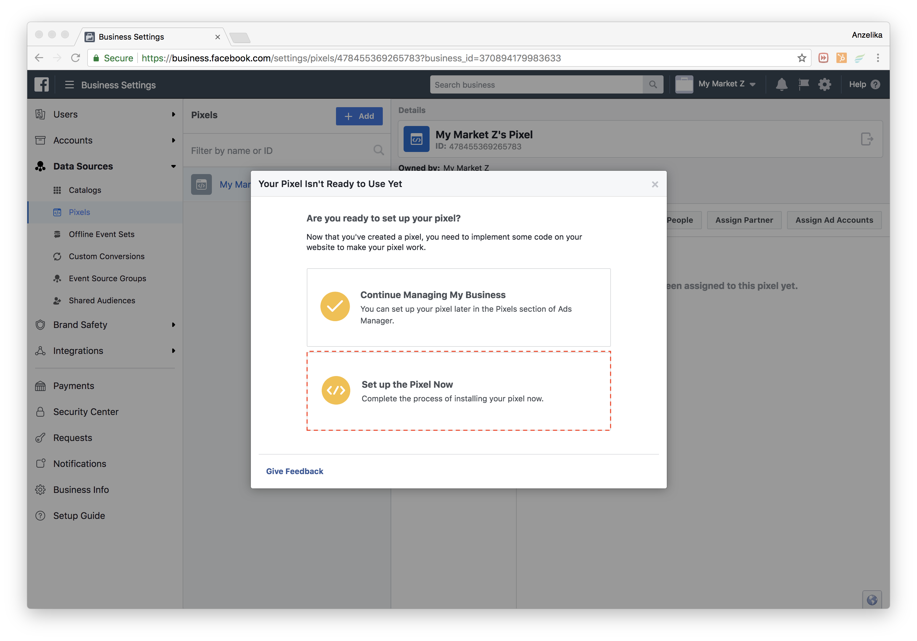Viewport: 917px width, 641px height.
Task: Click the Search business field
Action: pyautogui.click(x=537, y=85)
